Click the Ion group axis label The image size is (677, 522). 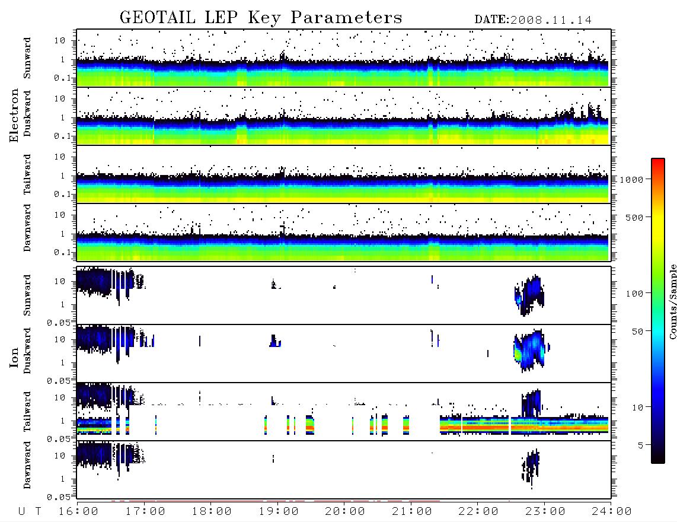(x=14, y=358)
